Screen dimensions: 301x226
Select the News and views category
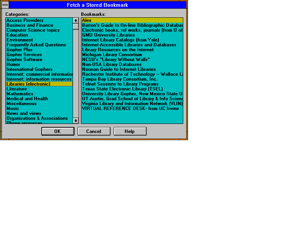point(39,113)
